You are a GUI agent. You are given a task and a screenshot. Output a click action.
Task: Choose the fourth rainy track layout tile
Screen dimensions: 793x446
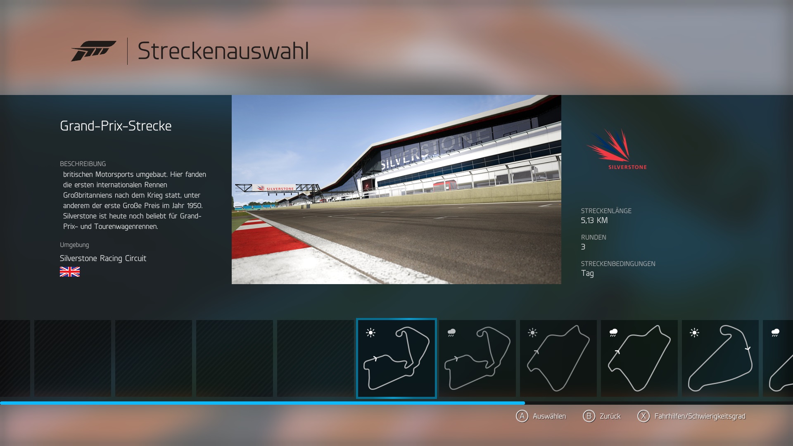point(639,358)
